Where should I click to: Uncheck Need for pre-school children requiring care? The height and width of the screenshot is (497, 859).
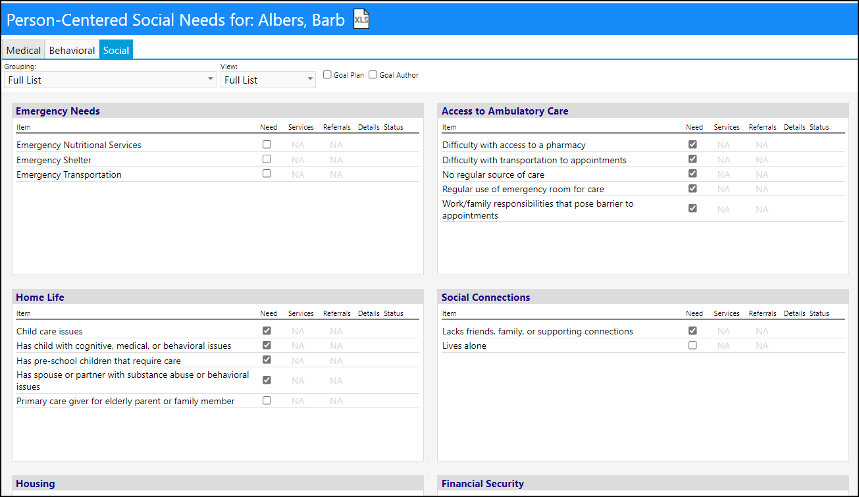point(267,359)
